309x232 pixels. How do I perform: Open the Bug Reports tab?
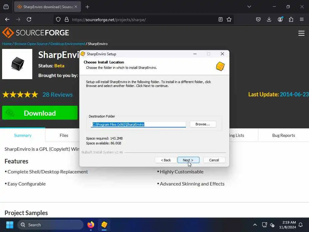tap(284, 135)
